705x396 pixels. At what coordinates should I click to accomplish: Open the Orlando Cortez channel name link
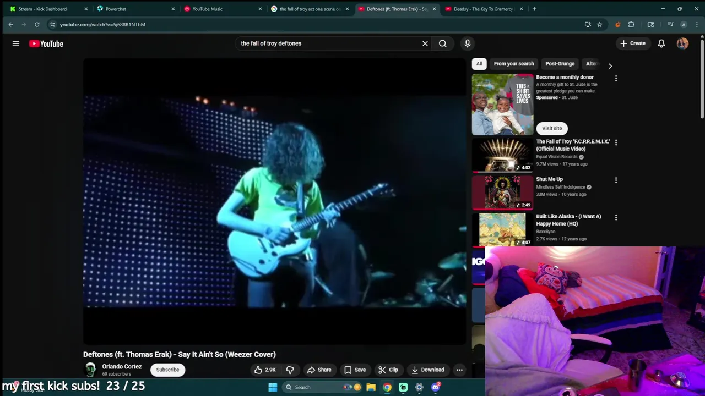tap(122, 366)
